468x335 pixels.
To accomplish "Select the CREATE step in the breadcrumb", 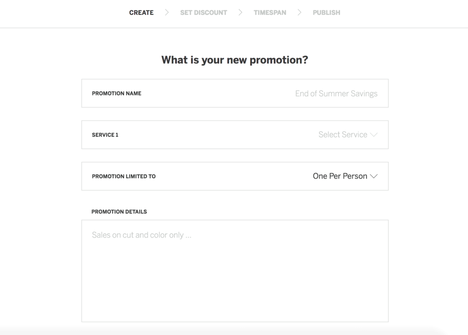I will coord(141,12).
